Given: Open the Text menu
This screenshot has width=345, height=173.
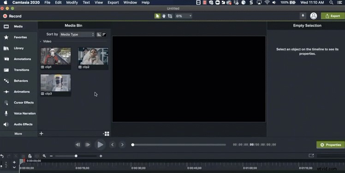Looking at the screenshot, I should [x=86, y=2].
